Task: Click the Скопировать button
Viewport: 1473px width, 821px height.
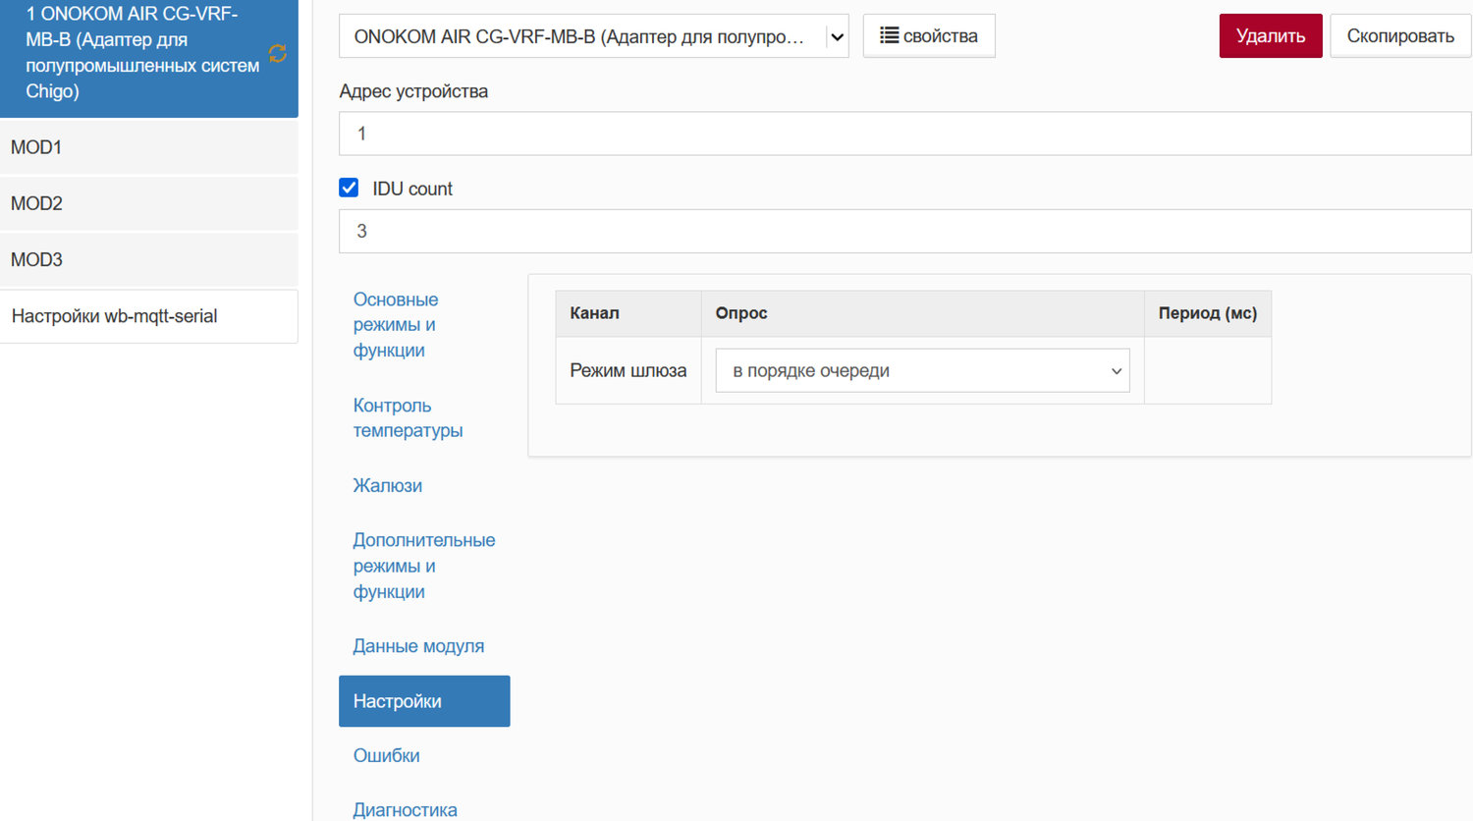Action: [1399, 36]
